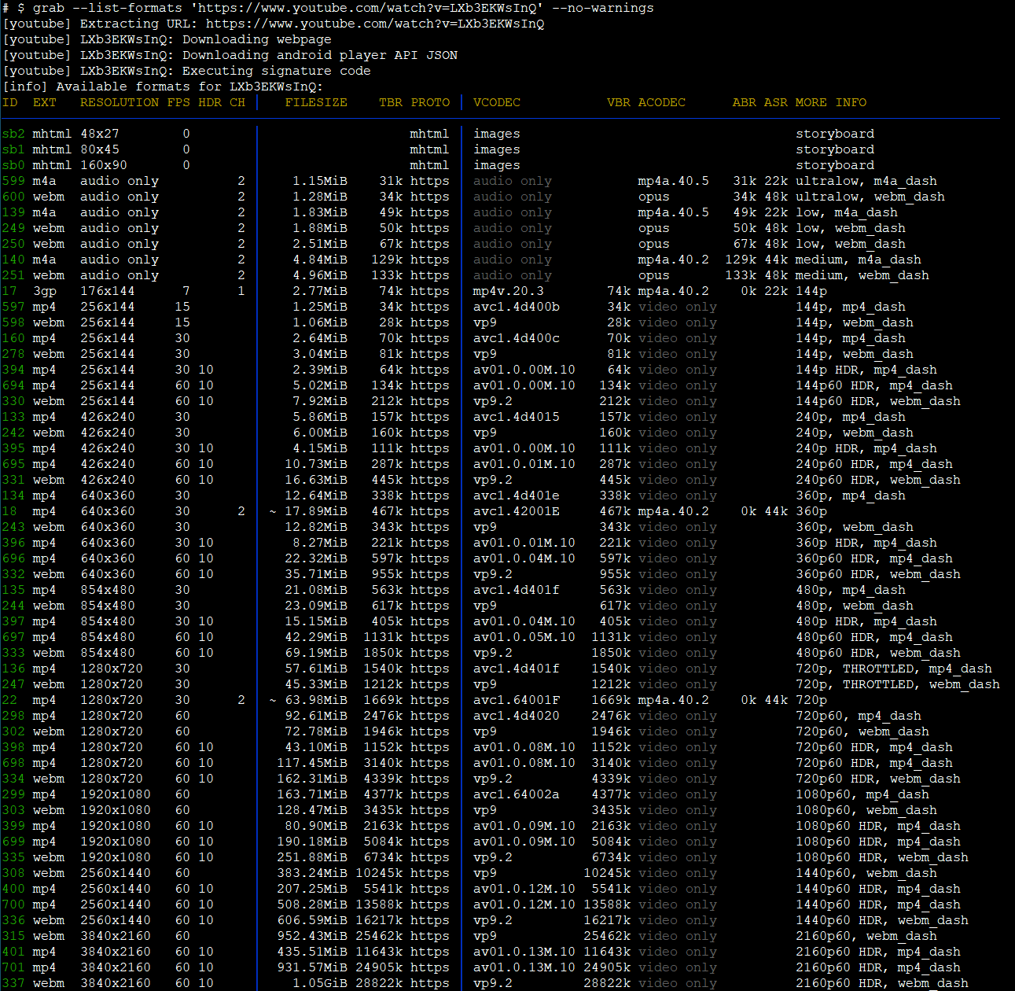Select format ID 140
Screen dimensions: 1015x991
pos(13,260)
